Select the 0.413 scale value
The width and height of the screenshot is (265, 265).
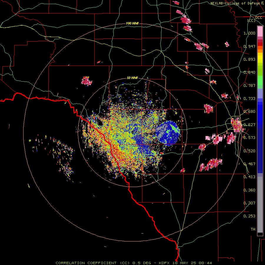[249, 177]
